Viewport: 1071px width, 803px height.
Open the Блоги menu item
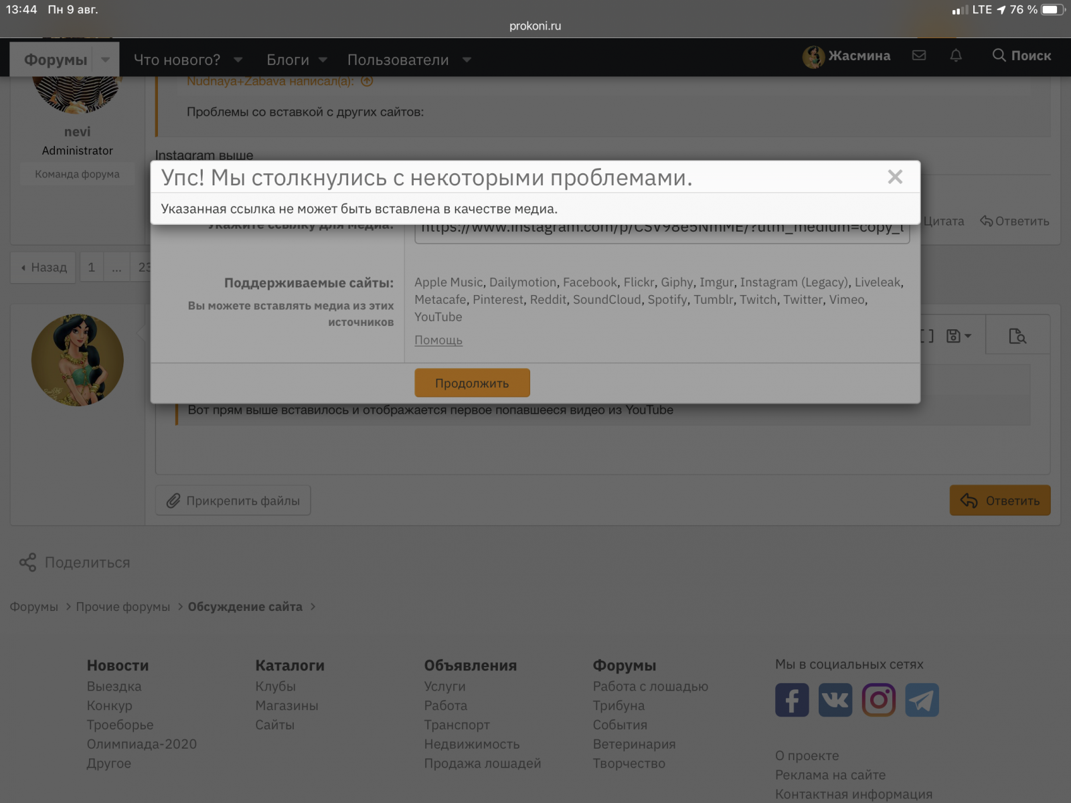click(288, 60)
